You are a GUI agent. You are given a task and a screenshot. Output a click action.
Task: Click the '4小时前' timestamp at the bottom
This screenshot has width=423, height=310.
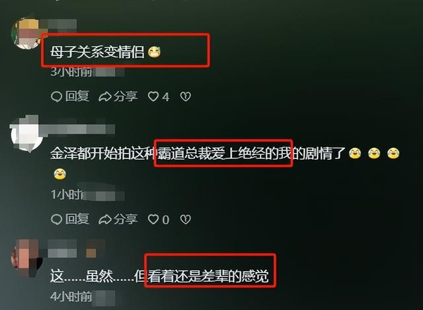pos(71,297)
